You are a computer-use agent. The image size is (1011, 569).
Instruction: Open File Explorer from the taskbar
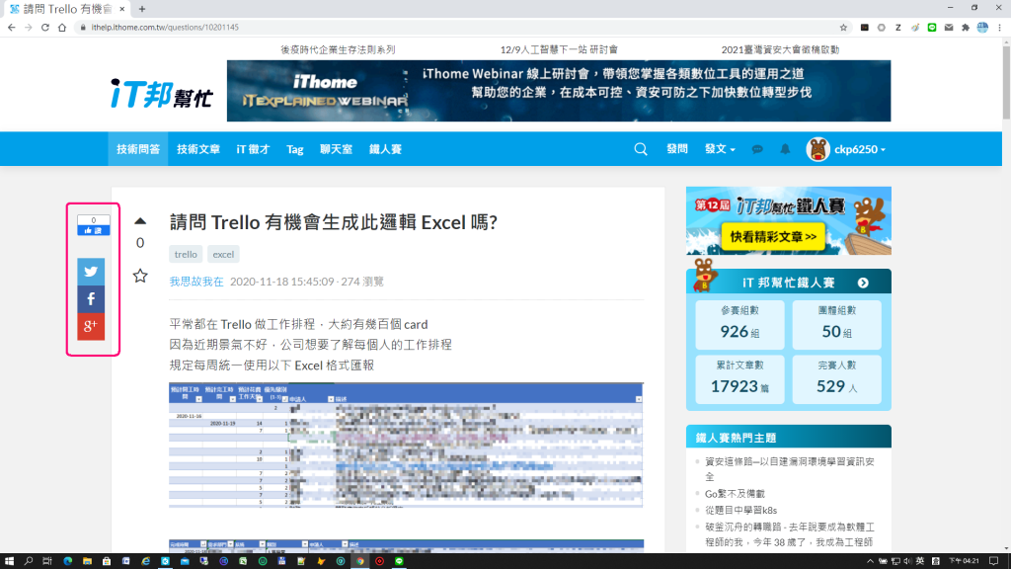(x=87, y=561)
